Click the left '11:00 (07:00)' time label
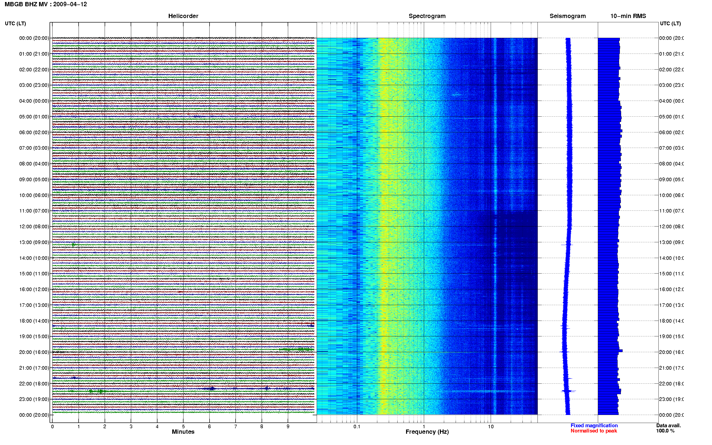The image size is (712, 445). (x=34, y=211)
